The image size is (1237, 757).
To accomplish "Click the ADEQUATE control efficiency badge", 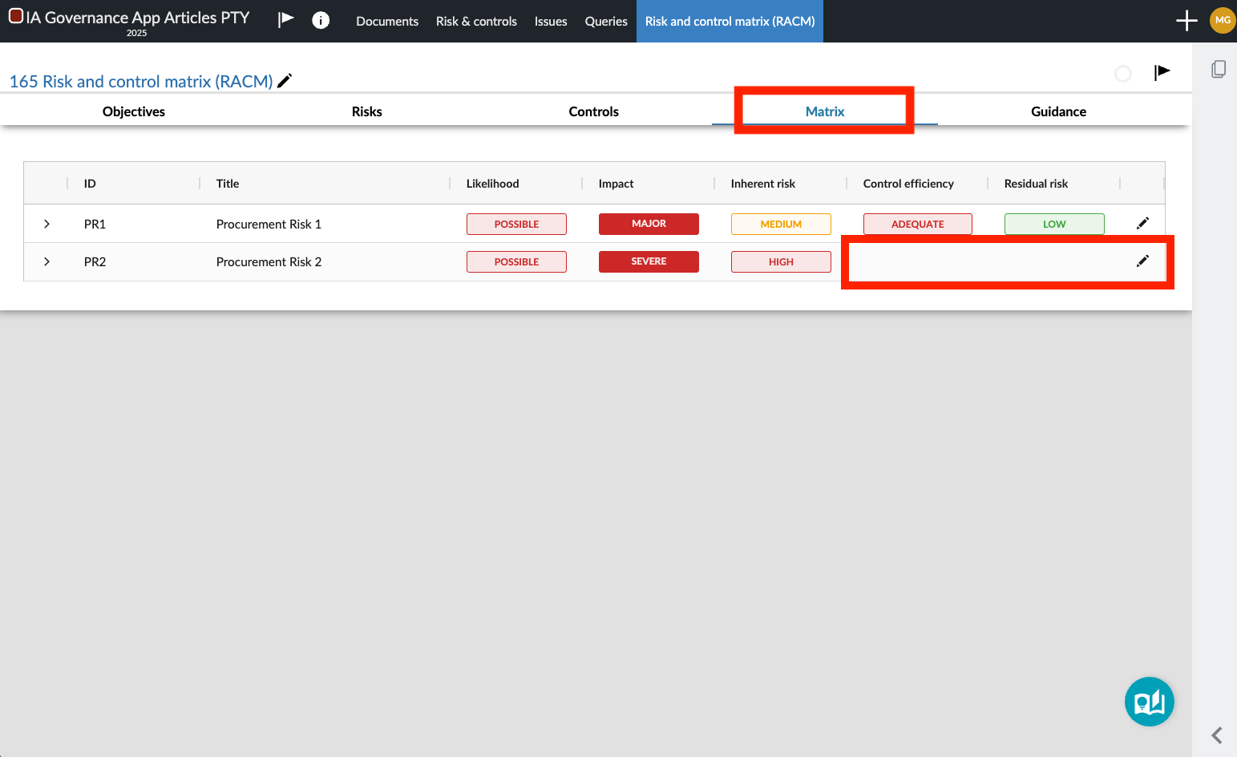I will (x=917, y=224).
